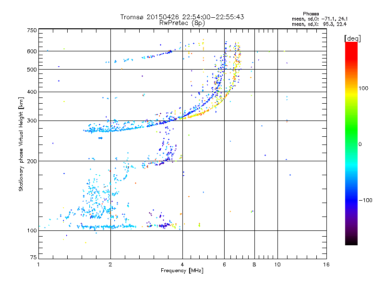Click the 'mean, sd,X: 95.3, 22.4' line
This screenshot has width=384, height=288.
[x=319, y=24]
